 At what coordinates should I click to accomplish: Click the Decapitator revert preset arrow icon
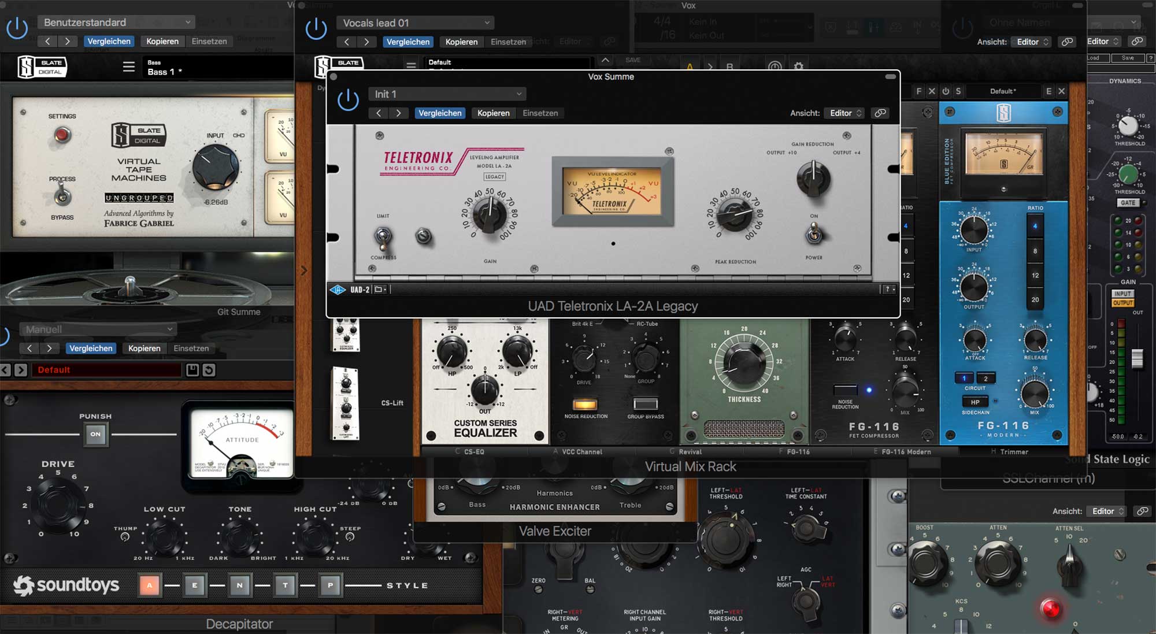point(209,370)
